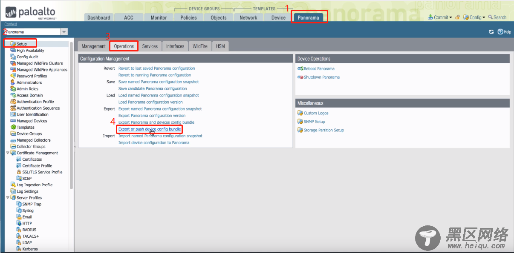The height and width of the screenshot is (253, 514).
Task: Select the Email server profile icon
Action: click(x=19, y=217)
